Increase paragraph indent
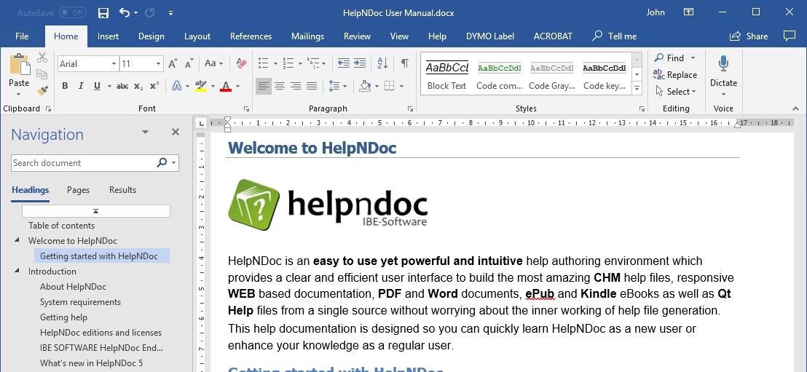Screen dimensions: 807x372 [360, 63]
